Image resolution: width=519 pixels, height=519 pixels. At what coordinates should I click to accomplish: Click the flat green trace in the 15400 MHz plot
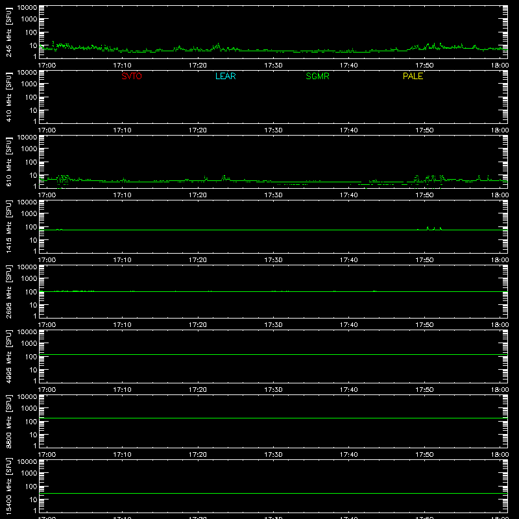(x=273, y=494)
